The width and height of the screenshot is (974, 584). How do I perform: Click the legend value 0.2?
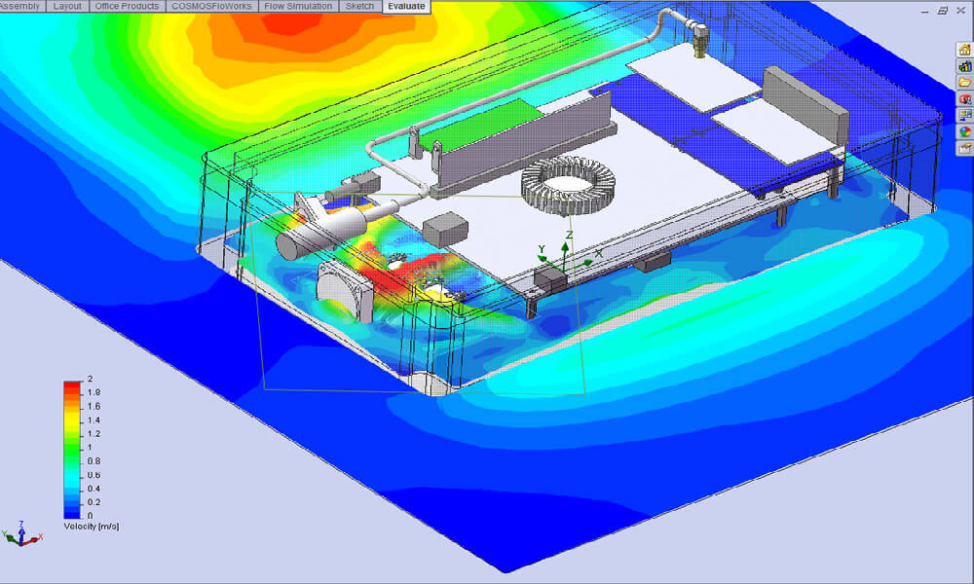(94, 502)
